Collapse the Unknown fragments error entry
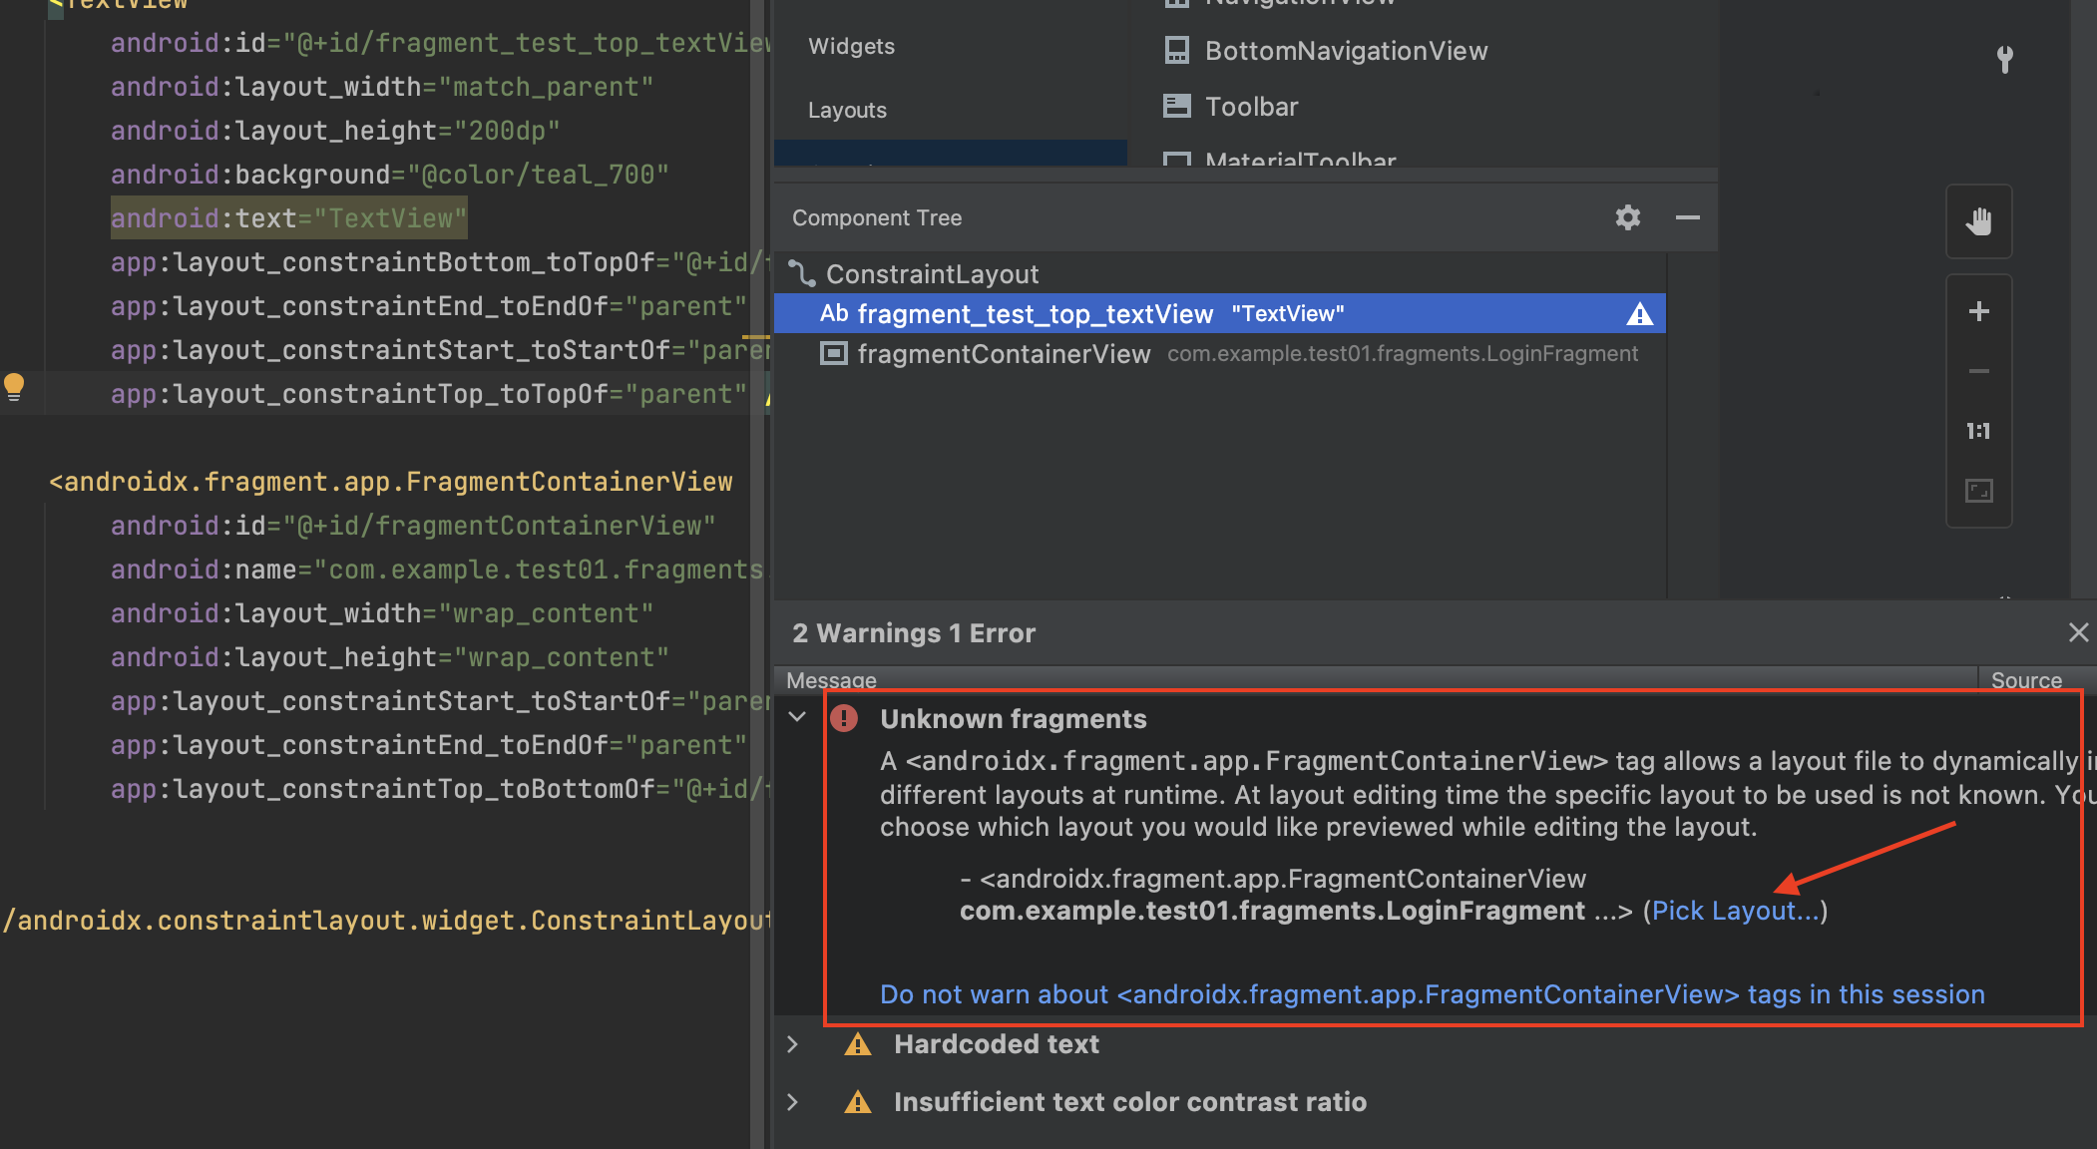 797,716
